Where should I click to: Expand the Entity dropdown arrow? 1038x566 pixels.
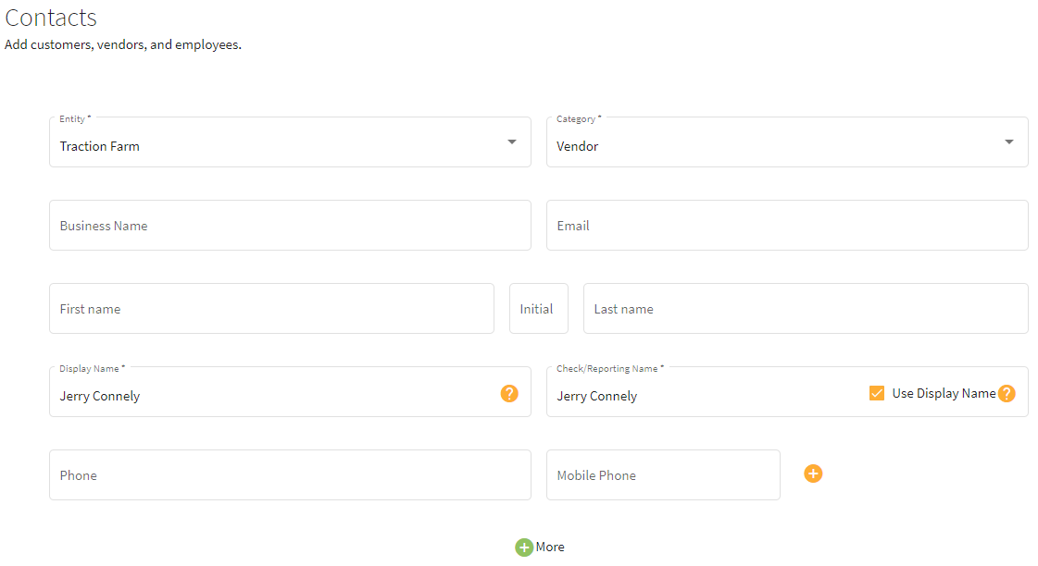coord(512,142)
